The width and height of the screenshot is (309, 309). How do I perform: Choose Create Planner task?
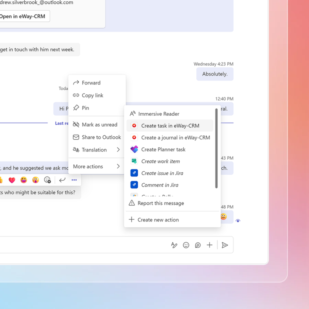(x=163, y=149)
